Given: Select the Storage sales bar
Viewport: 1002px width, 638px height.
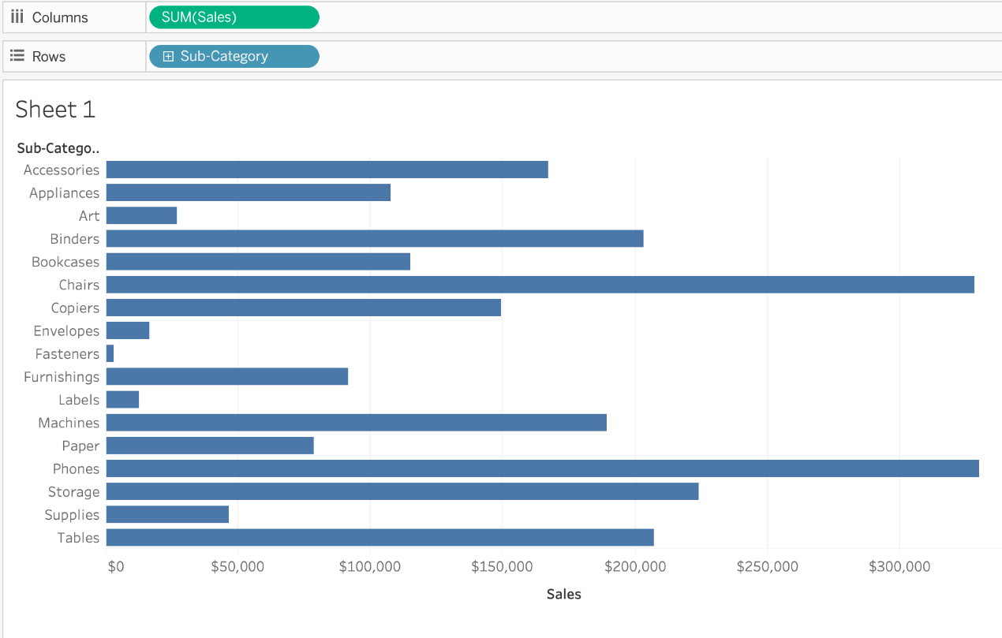Looking at the screenshot, I should [x=402, y=492].
